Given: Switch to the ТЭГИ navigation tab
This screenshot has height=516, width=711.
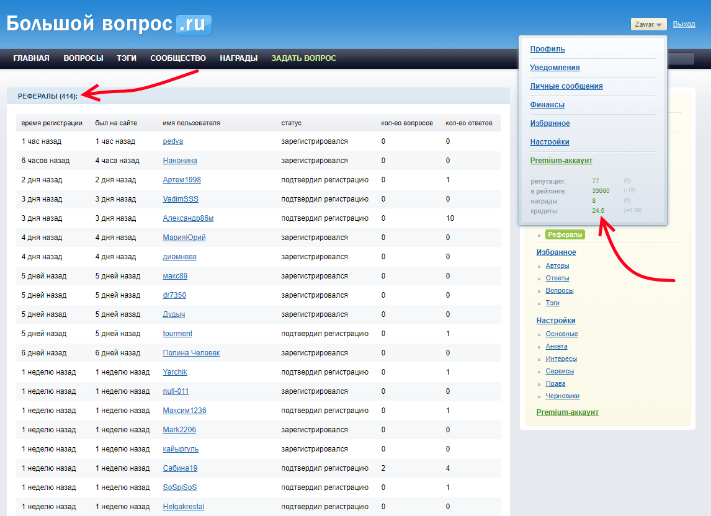Looking at the screenshot, I should 127,58.
